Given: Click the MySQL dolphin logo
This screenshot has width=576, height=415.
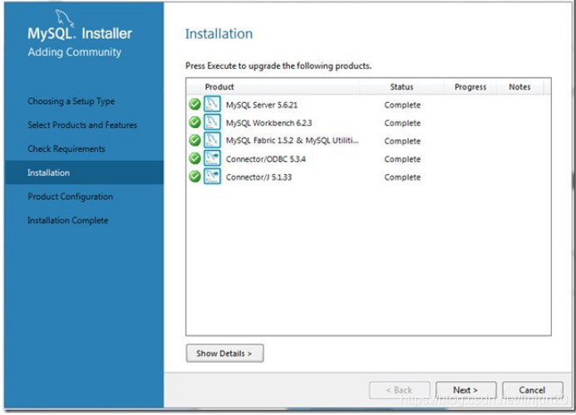Looking at the screenshot, I should click(64, 18).
